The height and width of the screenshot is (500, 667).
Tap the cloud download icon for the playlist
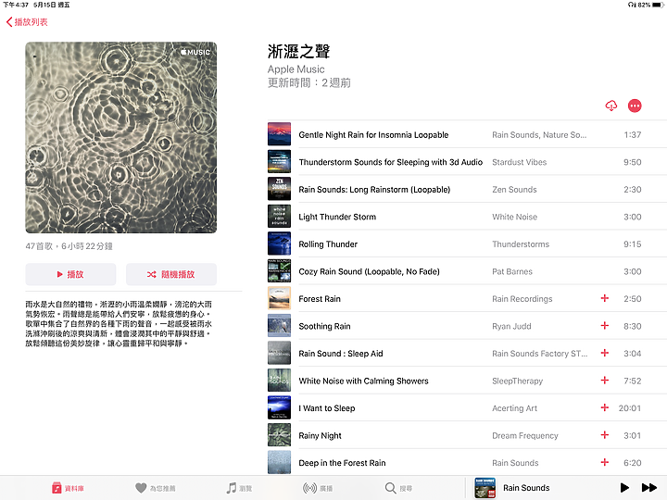(x=610, y=106)
